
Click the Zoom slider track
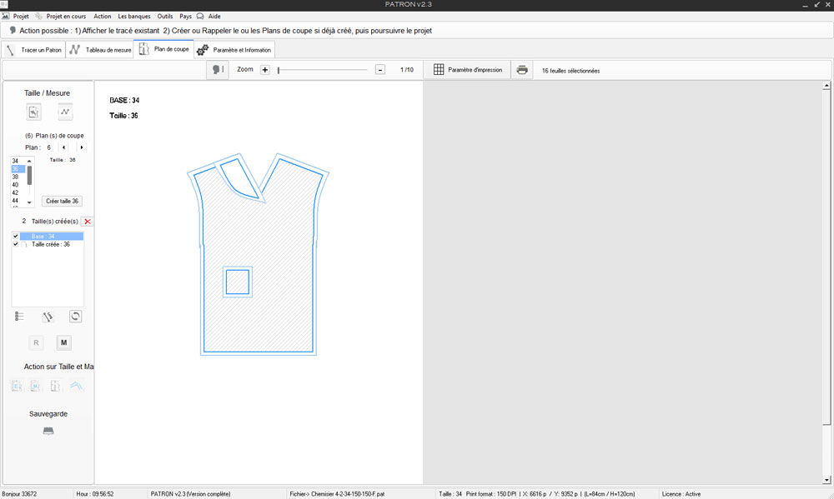click(322, 70)
